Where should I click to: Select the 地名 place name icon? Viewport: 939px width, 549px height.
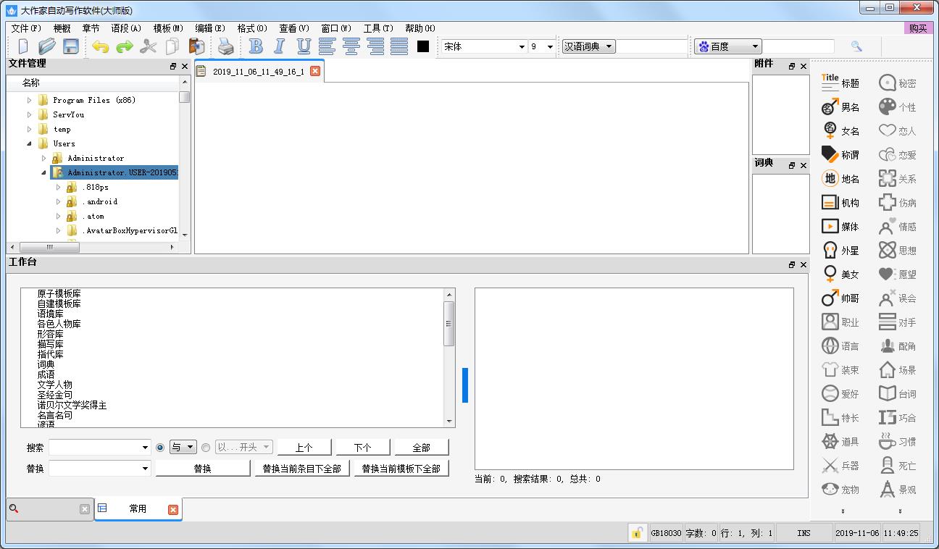click(x=840, y=179)
